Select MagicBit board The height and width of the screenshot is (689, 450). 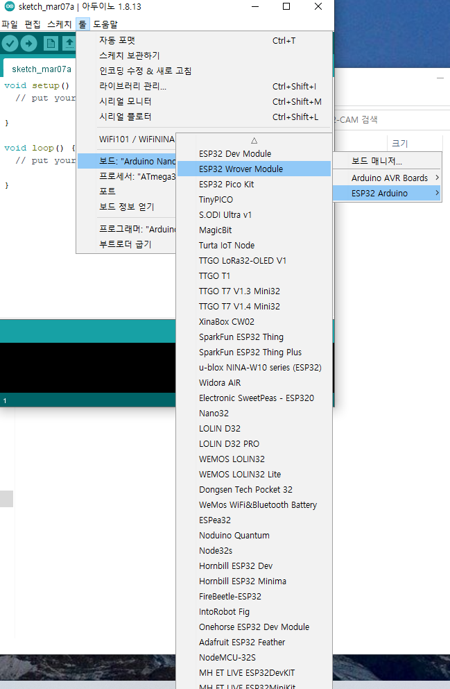pos(254,230)
